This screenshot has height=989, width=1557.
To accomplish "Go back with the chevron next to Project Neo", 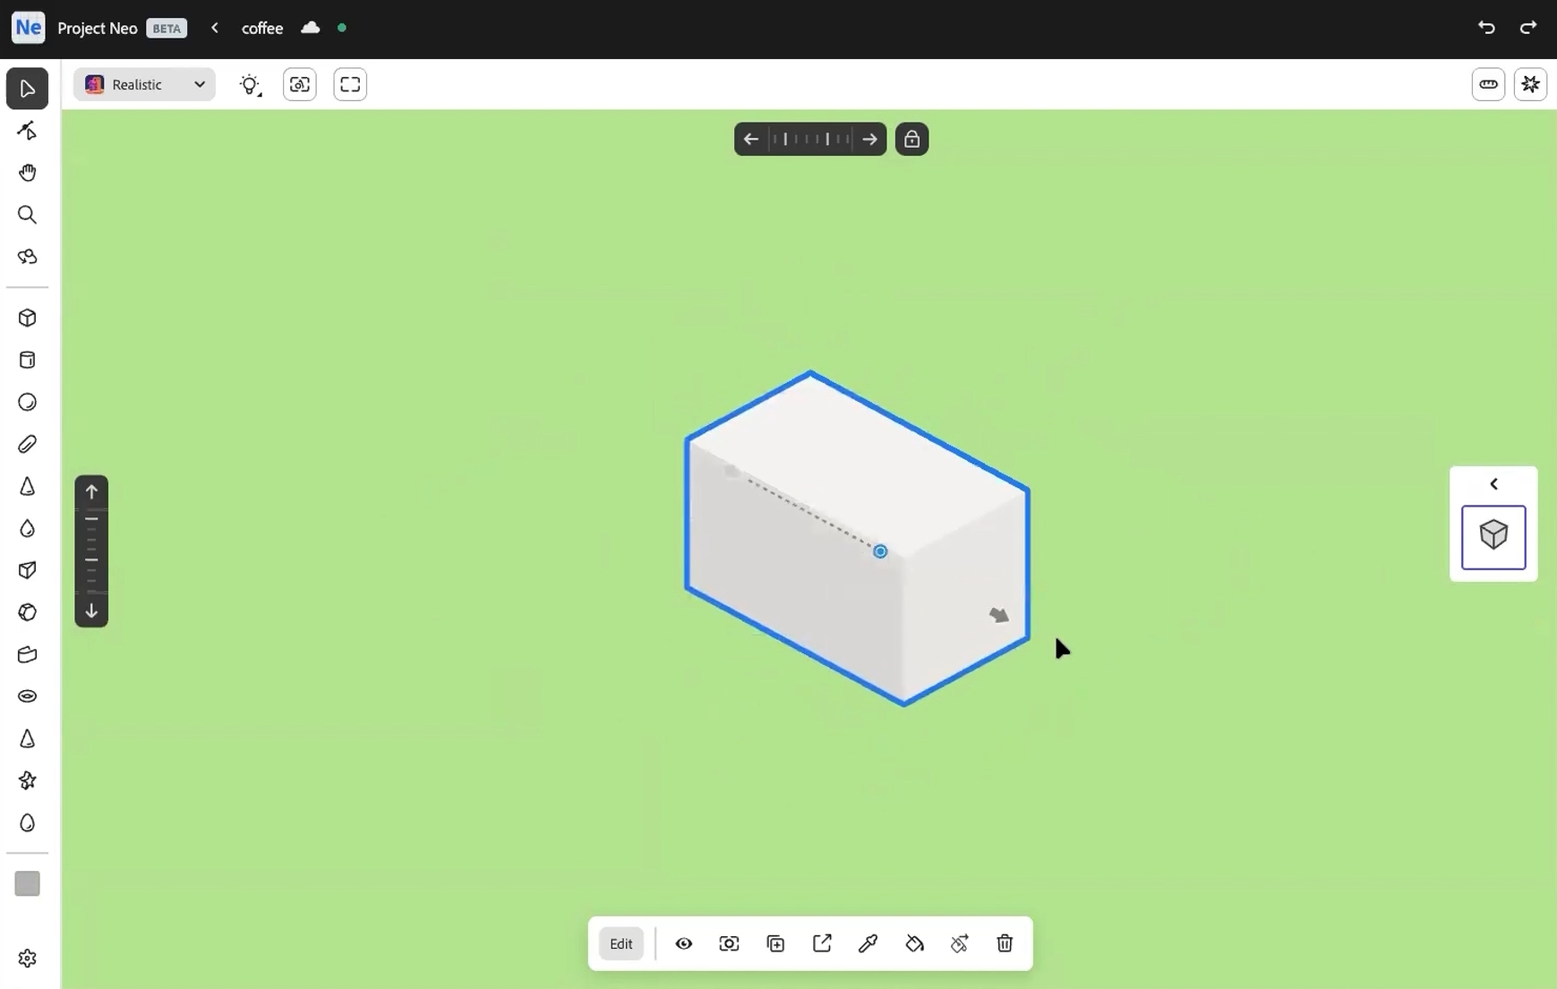I will click(216, 28).
